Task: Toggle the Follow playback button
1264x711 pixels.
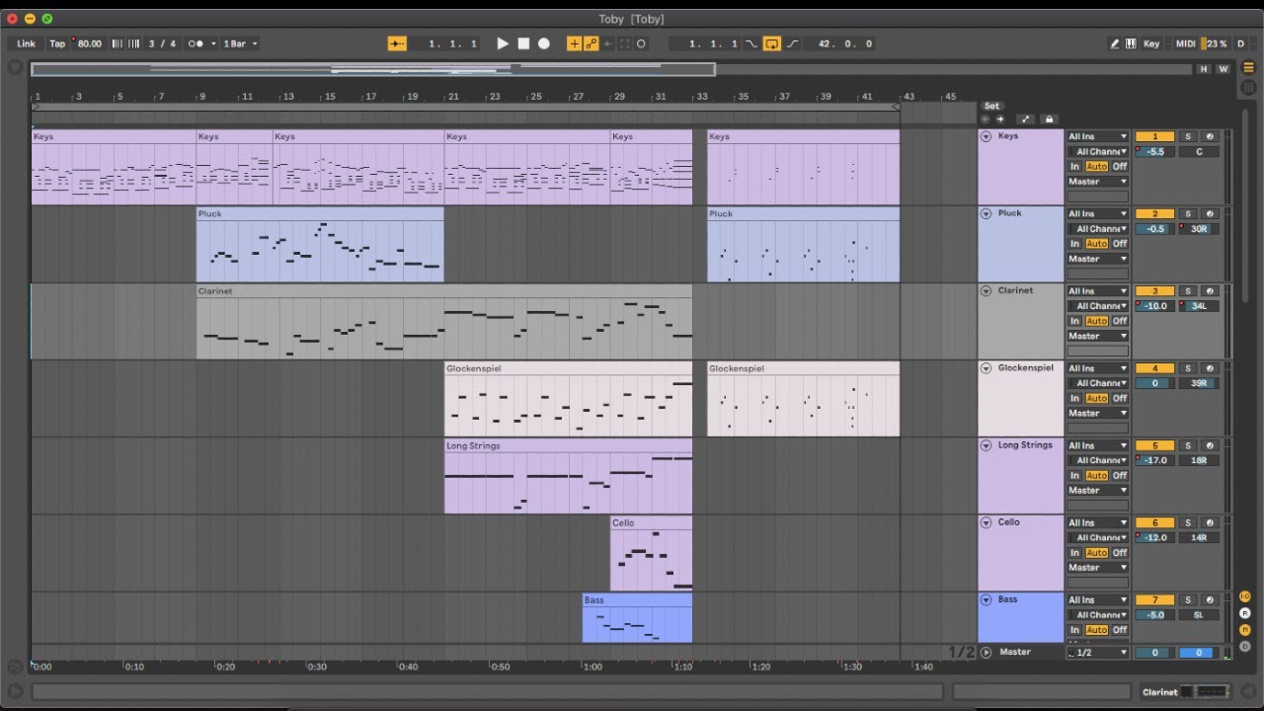Action: pyautogui.click(x=397, y=43)
